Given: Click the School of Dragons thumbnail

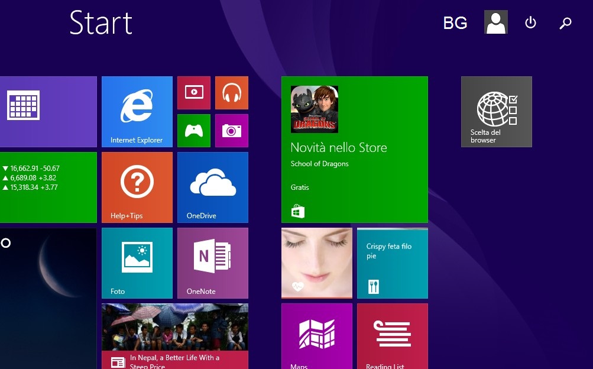Looking at the screenshot, I should coord(315,109).
